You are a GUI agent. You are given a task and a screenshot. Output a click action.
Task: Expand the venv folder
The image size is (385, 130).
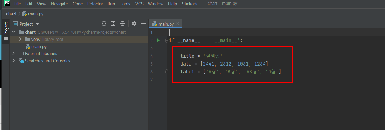click(20, 39)
